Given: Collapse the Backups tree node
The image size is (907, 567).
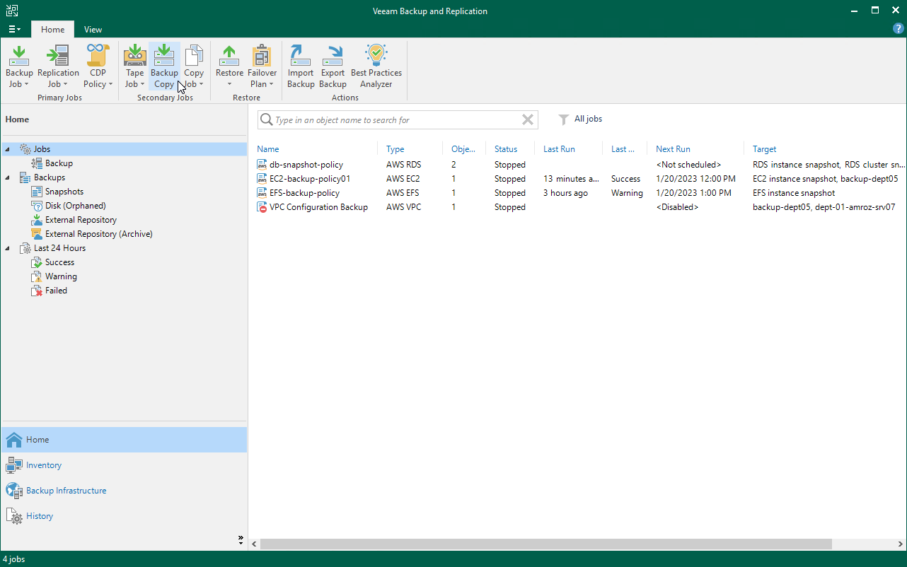Looking at the screenshot, I should [x=8, y=177].
